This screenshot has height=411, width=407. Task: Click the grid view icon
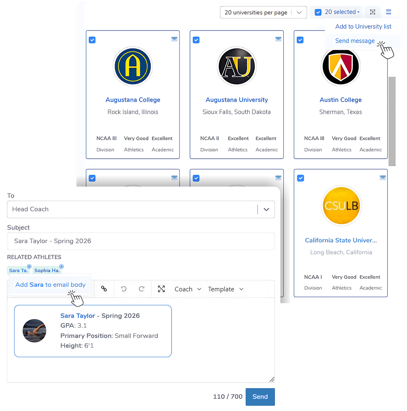[x=372, y=12]
